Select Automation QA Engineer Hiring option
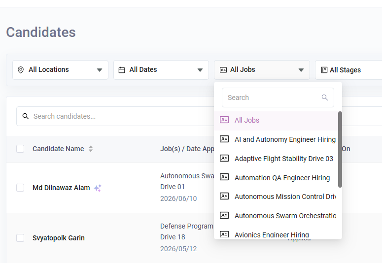Image resolution: width=382 pixels, height=263 pixels. click(x=276, y=178)
